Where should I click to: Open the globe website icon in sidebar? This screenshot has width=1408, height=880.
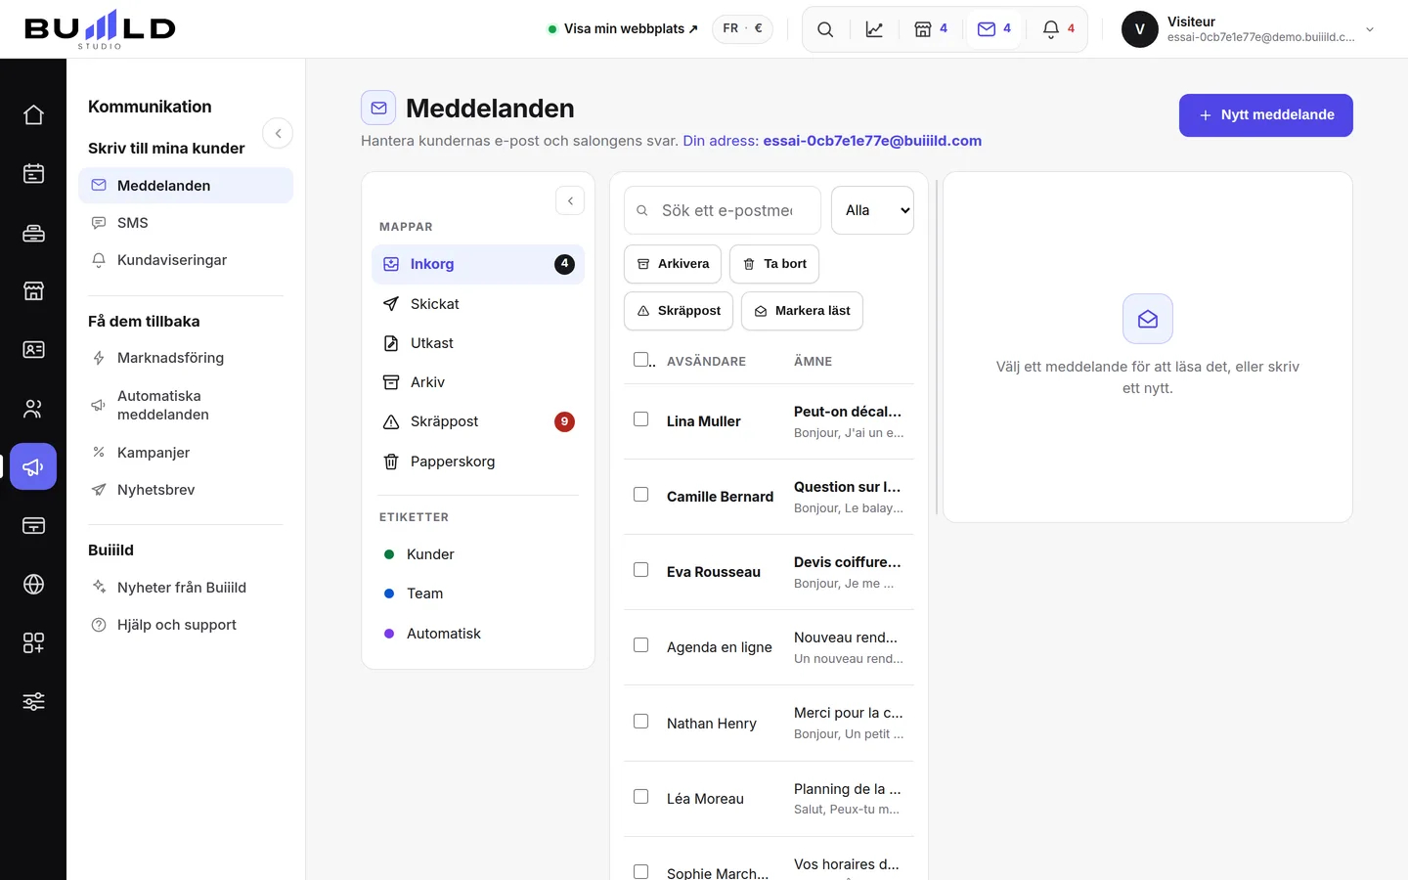tap(33, 584)
